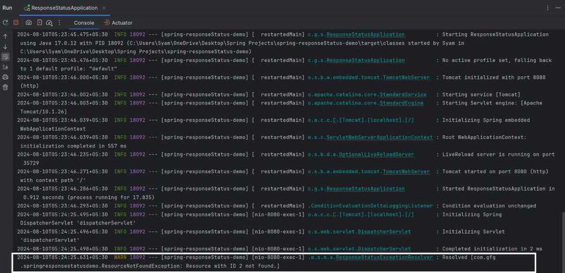Open Run tool window options menu
This screenshot has height=273, width=565.
point(548,8)
